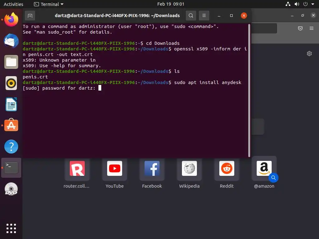Open Firefox new tab settings gear
The image size is (319, 239).
pyautogui.click(x=309, y=54)
